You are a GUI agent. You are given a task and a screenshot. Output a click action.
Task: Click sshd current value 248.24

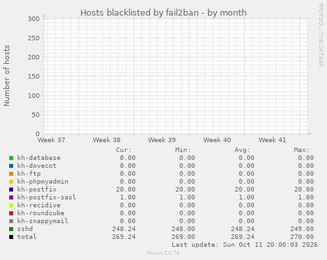124,229
